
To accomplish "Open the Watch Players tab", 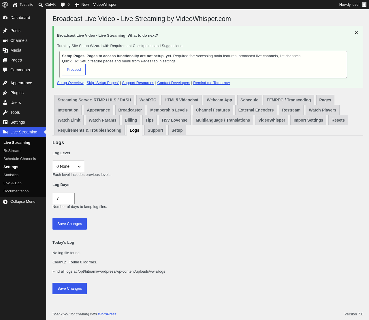I will [323, 110].
